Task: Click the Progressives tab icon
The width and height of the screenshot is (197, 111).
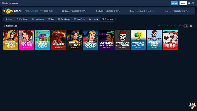Action: (103, 19)
